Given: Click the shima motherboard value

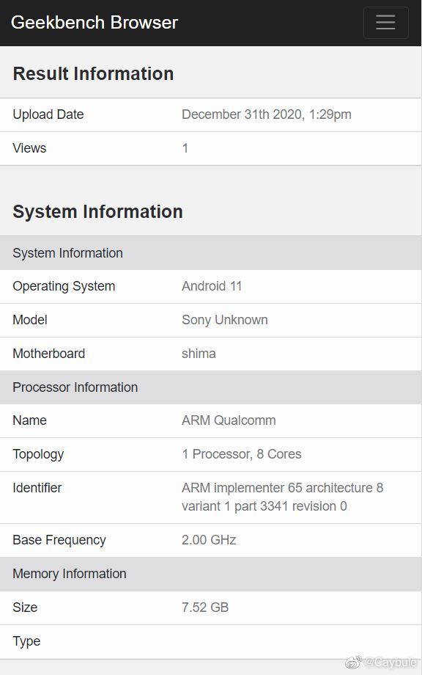Looking at the screenshot, I should (x=199, y=354).
